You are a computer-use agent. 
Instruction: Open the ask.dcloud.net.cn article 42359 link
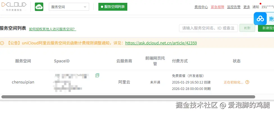(161, 43)
